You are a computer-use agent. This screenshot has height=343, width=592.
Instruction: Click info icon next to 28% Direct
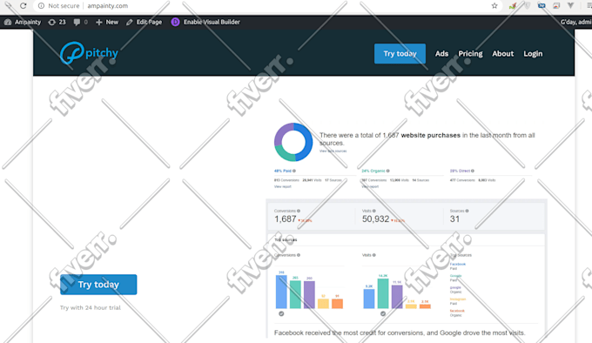click(473, 171)
